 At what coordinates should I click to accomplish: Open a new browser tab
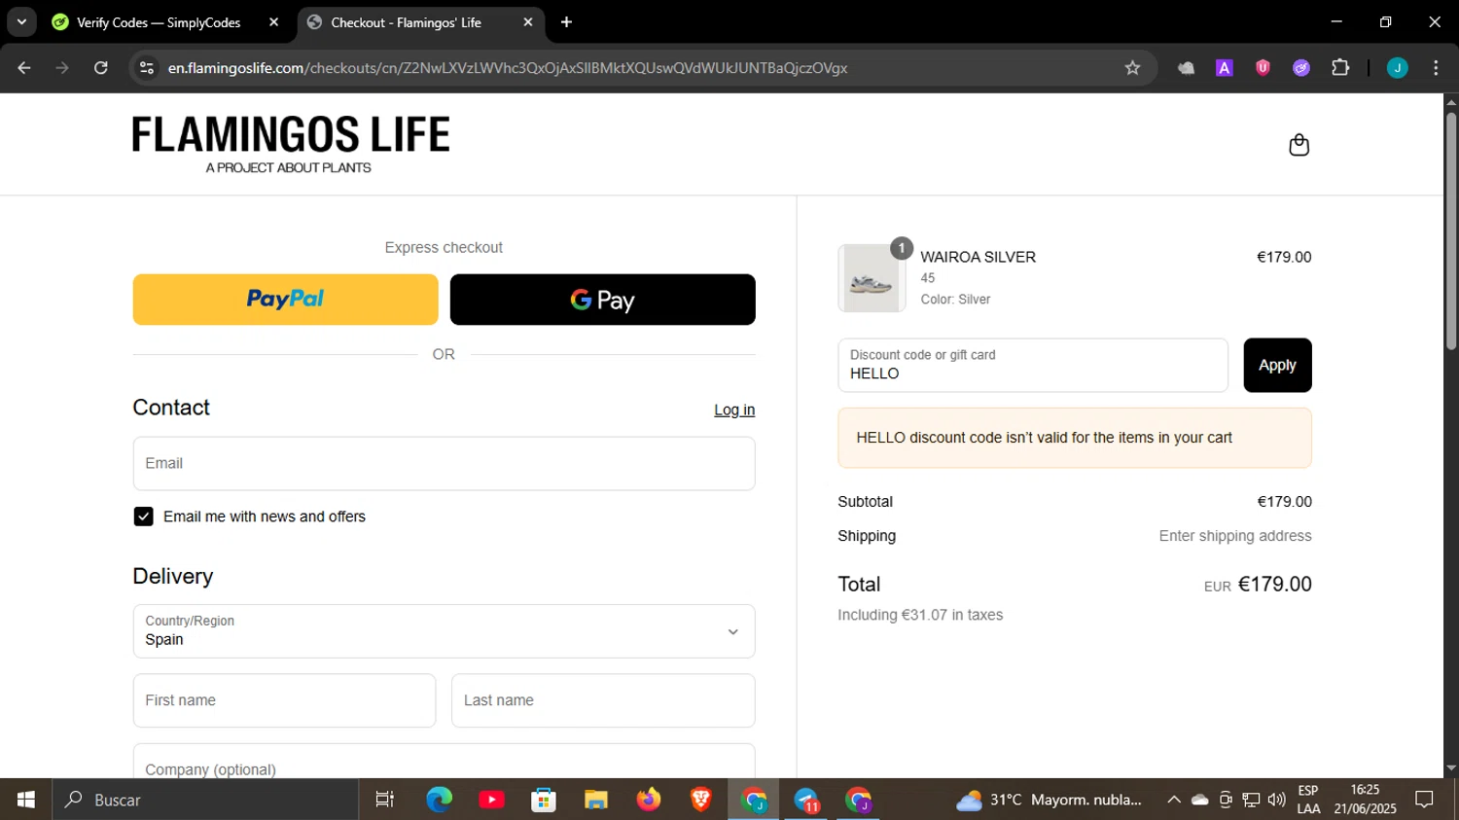tap(567, 22)
